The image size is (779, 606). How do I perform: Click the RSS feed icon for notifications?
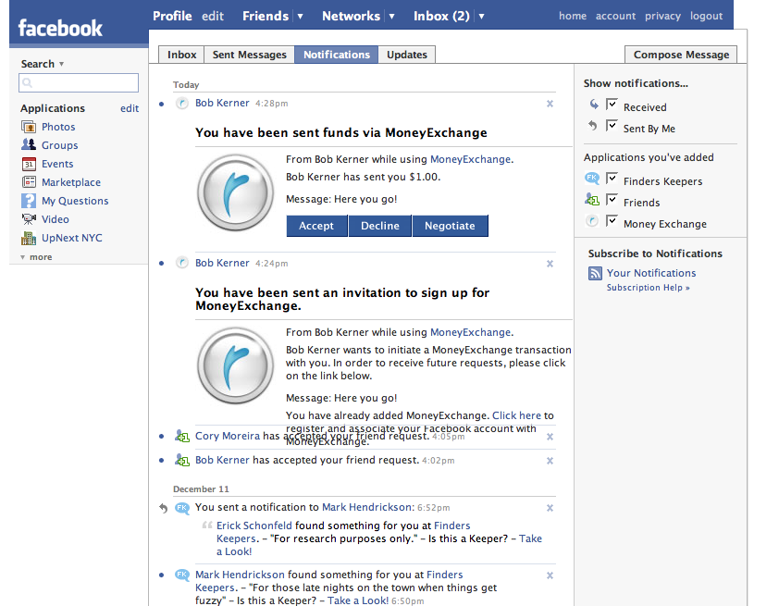pyautogui.click(x=596, y=273)
